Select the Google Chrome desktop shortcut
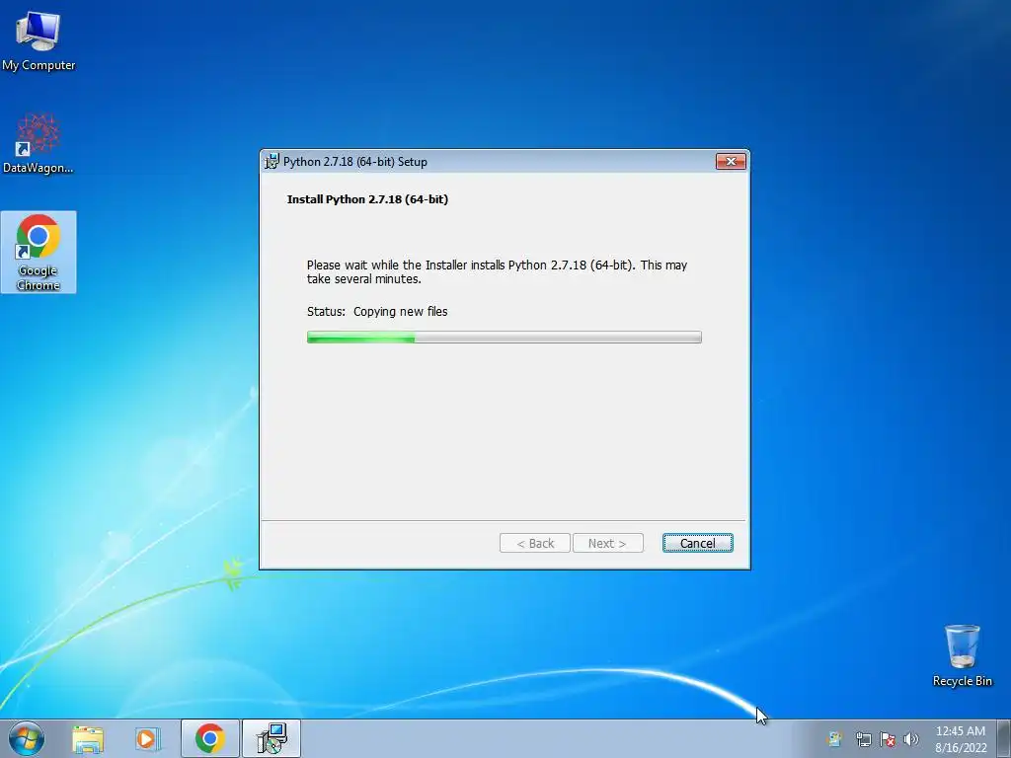This screenshot has height=758, width=1011. coord(39,252)
